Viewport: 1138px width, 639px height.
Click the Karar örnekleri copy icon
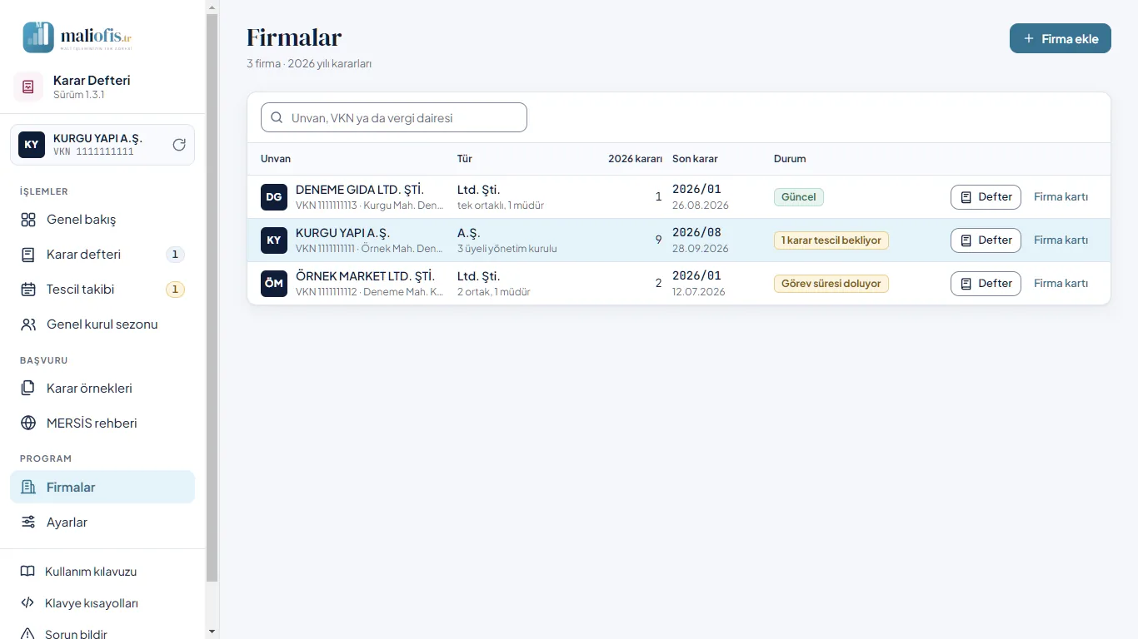(x=28, y=389)
